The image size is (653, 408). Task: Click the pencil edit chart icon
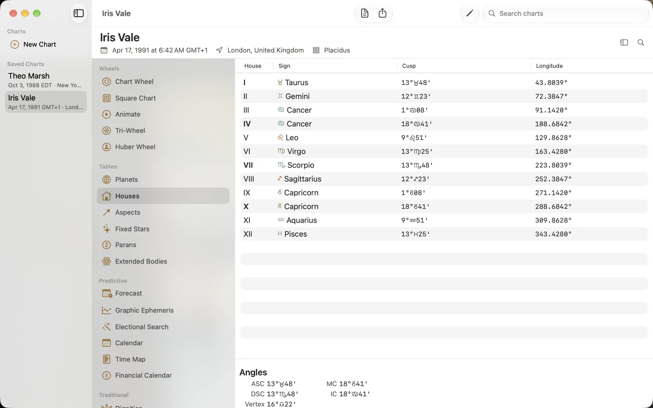coord(470,13)
